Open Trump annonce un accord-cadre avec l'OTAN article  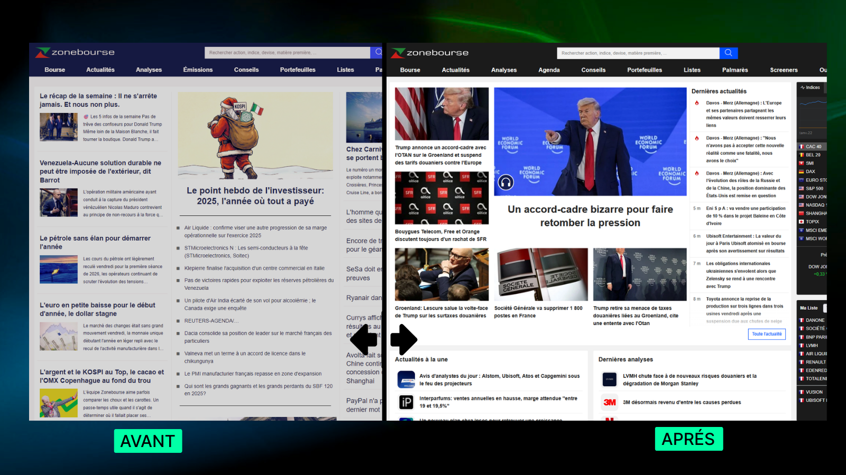click(440, 155)
